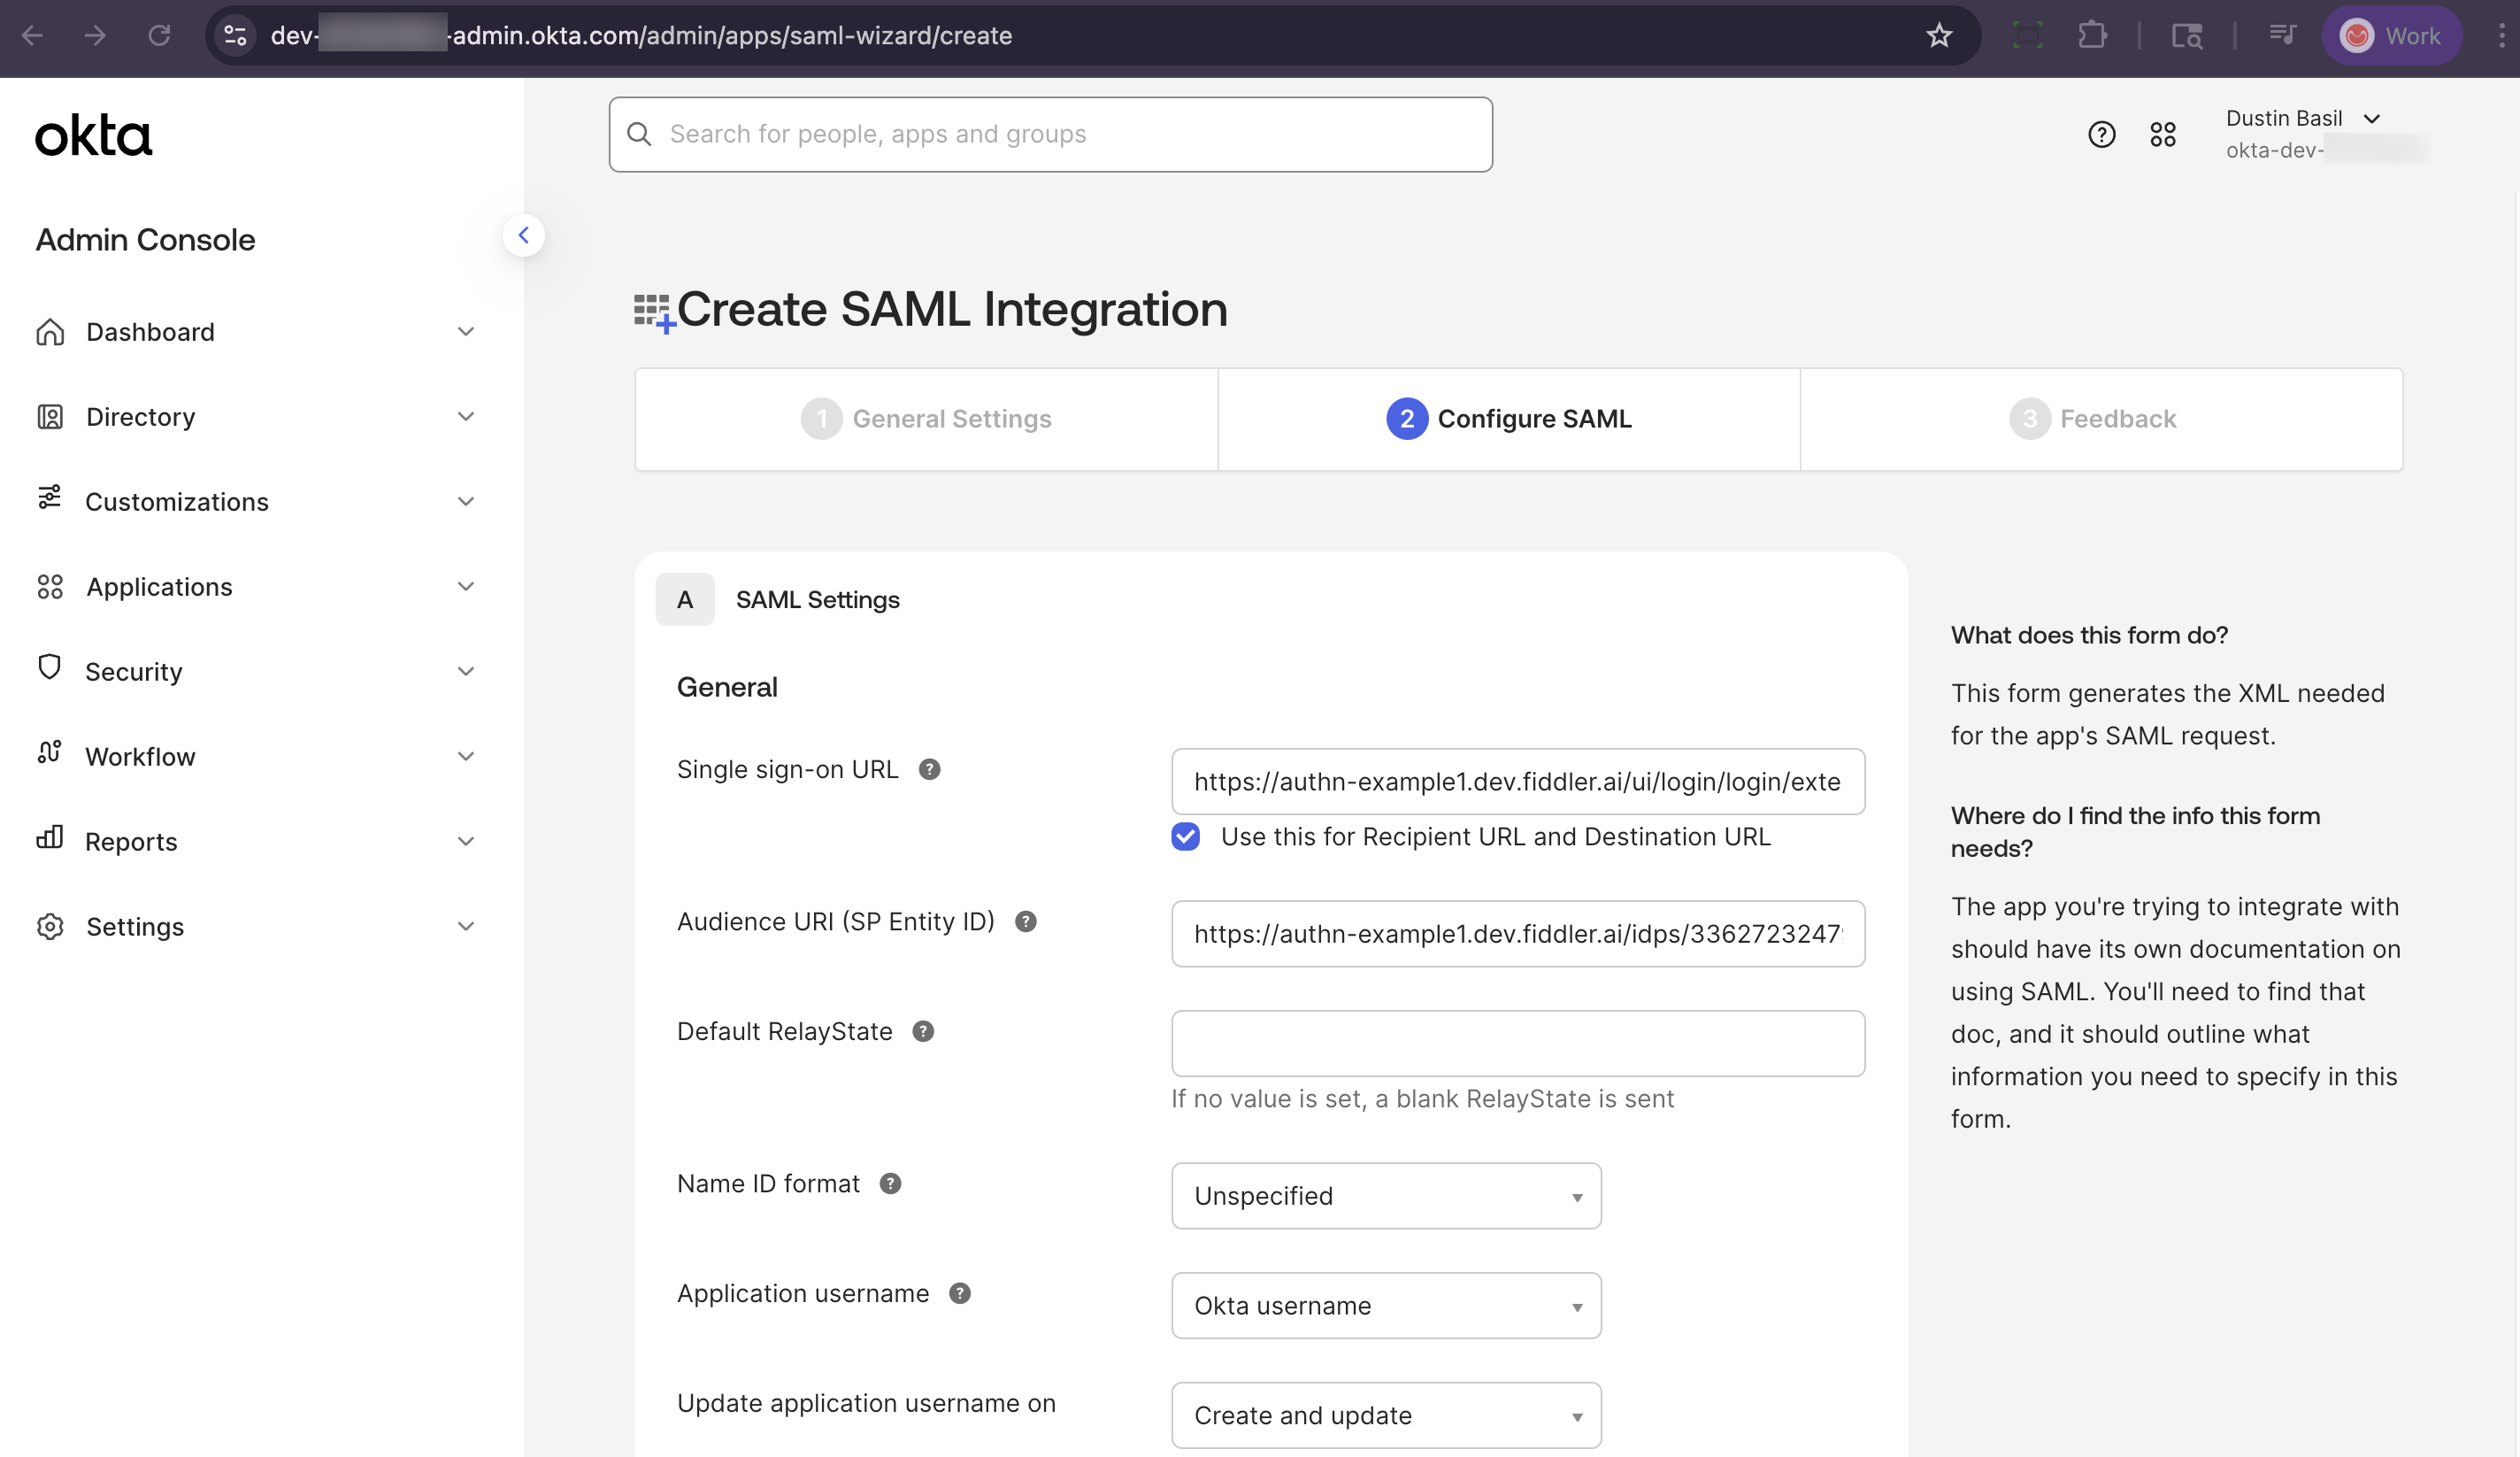The image size is (2520, 1457).
Task: Select the Applications grid icon in sidebar
Action: pyautogui.click(x=50, y=586)
